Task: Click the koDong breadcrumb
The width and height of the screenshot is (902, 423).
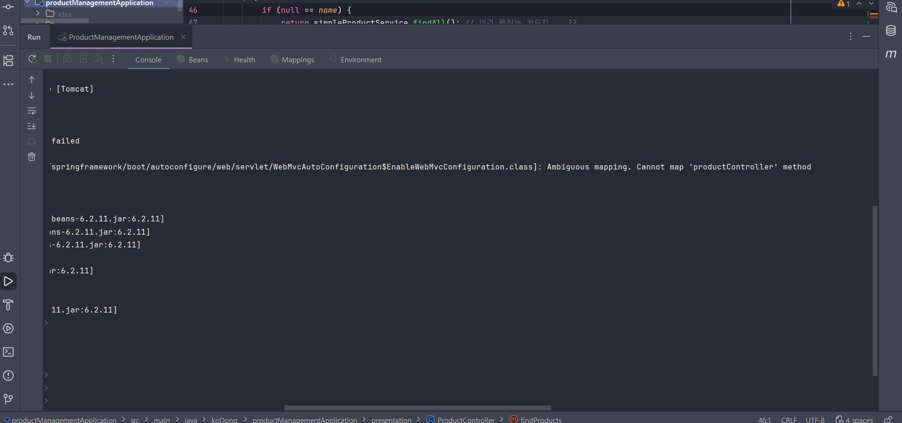Action: [x=224, y=420]
